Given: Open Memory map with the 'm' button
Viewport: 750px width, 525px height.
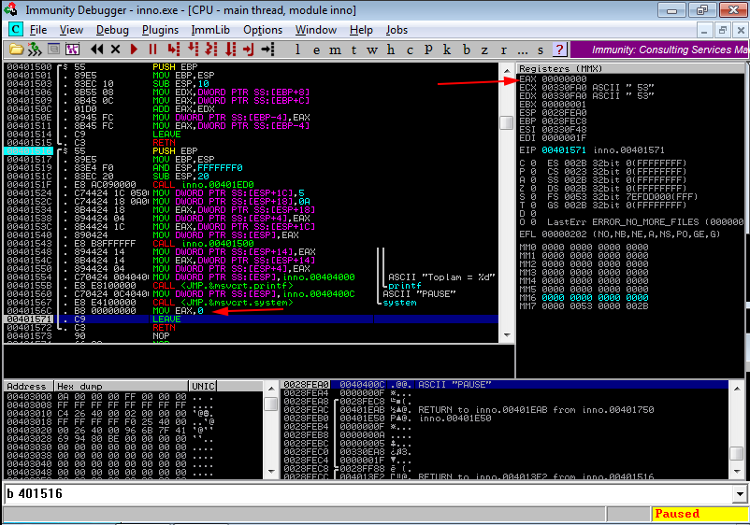Looking at the screenshot, I should tap(336, 50).
